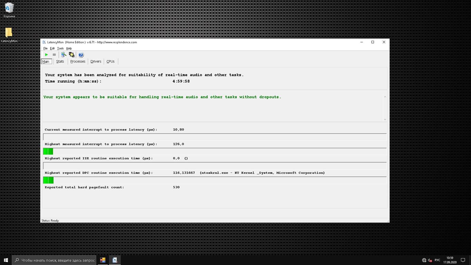Click the green suitability result message
The height and width of the screenshot is (265, 471).
tap(162, 97)
